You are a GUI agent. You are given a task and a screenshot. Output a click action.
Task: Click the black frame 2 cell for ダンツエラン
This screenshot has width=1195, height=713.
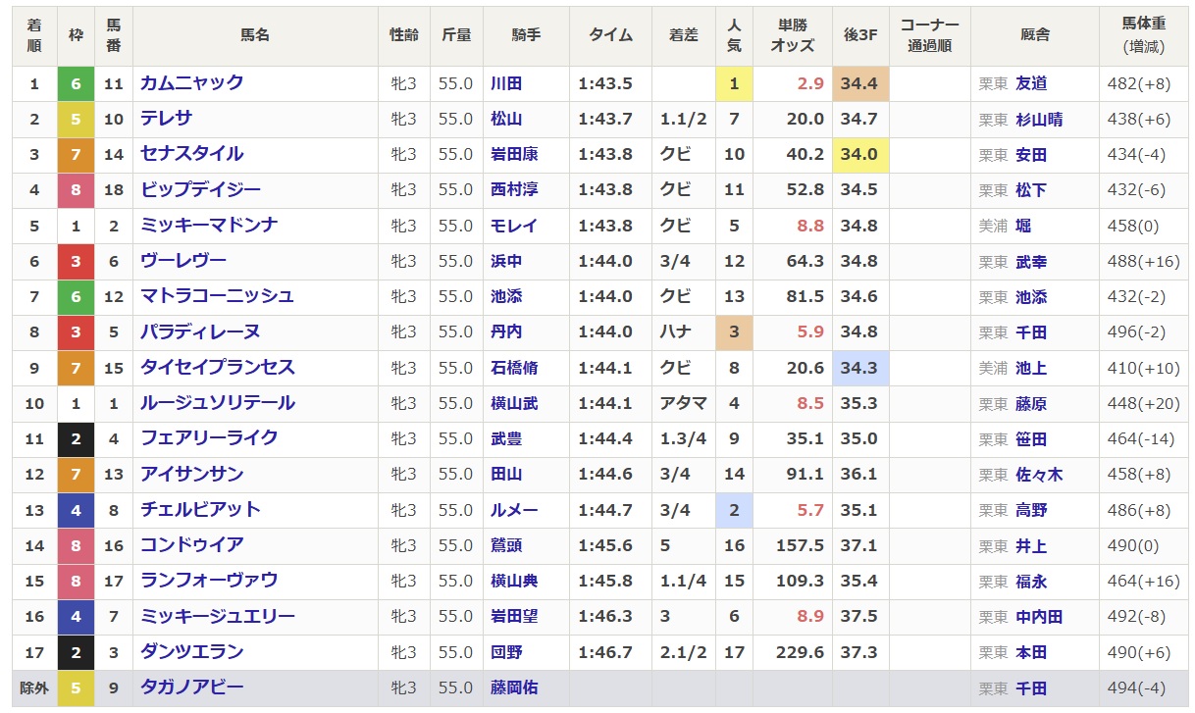pos(76,652)
